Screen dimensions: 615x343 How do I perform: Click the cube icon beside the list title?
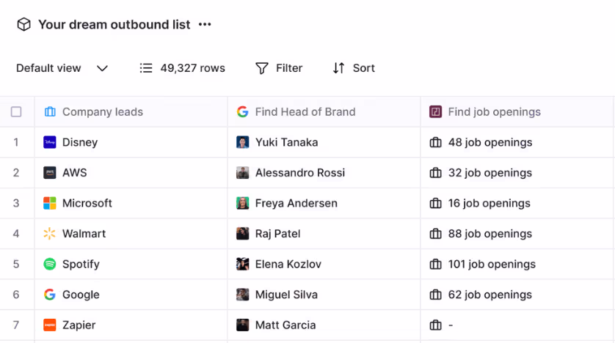(24, 24)
